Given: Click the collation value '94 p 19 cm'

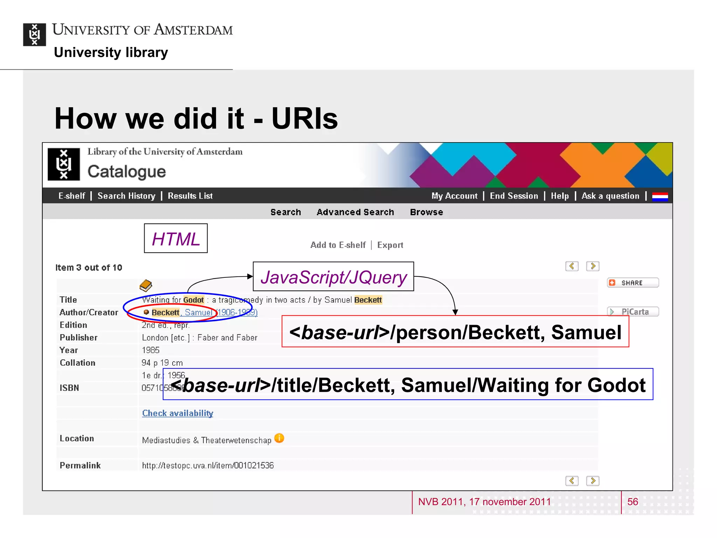Looking at the screenshot, I should pyautogui.click(x=162, y=363).
